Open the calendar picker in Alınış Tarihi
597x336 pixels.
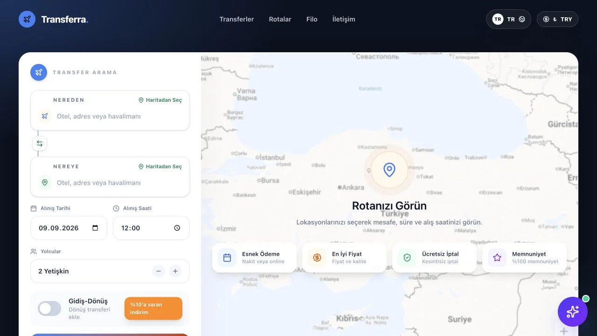point(95,228)
